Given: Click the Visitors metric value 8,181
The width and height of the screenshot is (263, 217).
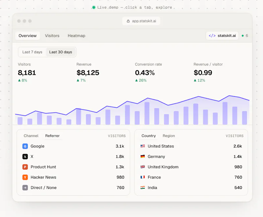Looking at the screenshot, I should (x=27, y=73).
